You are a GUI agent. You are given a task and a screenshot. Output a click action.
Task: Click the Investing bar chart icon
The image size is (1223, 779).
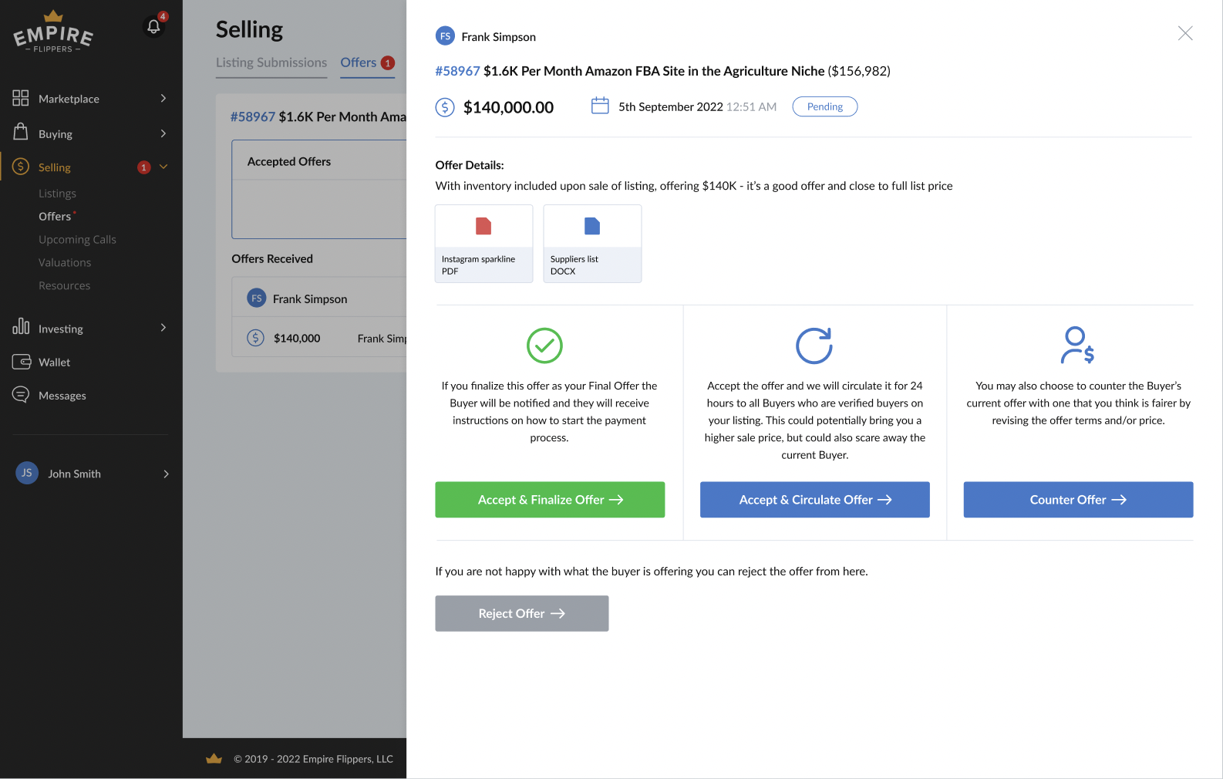tap(21, 327)
